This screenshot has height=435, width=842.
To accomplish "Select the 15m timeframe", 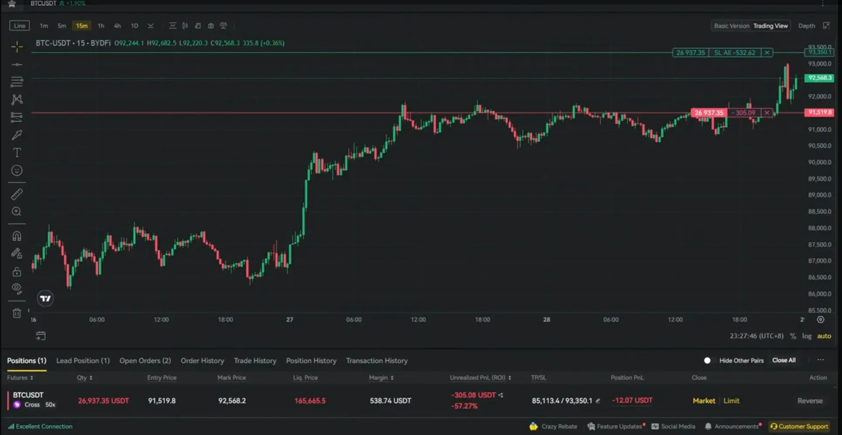I will click(x=82, y=26).
